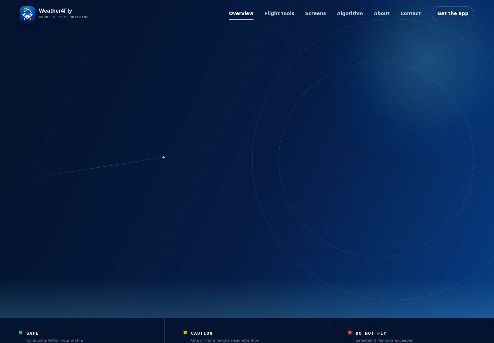The width and height of the screenshot is (494, 343).
Task: Click the Weather4Fly drone logo icon
Action: click(x=27, y=14)
